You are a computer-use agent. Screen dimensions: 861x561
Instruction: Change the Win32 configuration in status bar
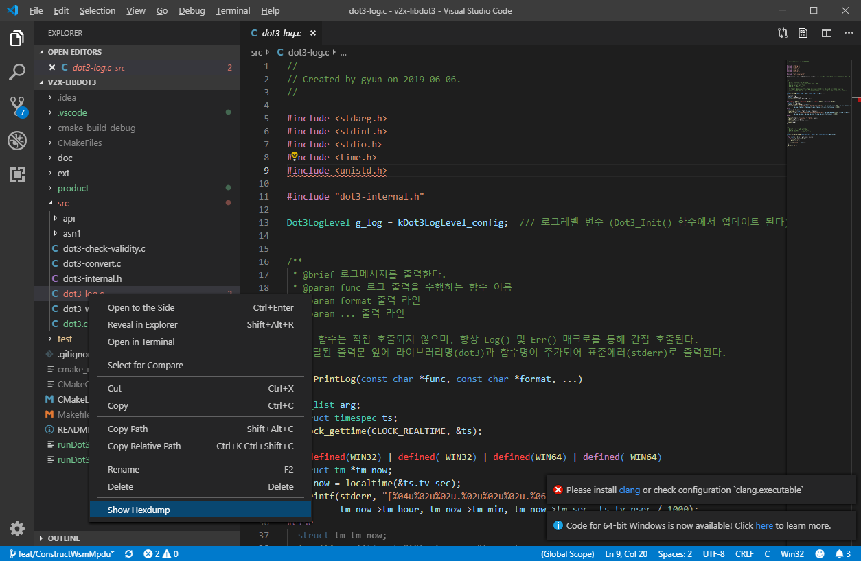point(792,553)
